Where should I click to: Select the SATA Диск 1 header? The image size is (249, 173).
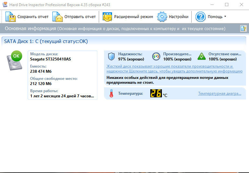click(46, 41)
